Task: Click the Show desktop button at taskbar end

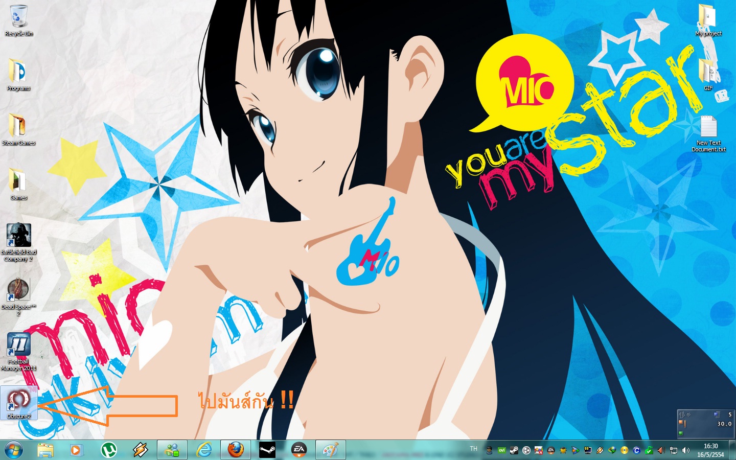Action: point(732,450)
